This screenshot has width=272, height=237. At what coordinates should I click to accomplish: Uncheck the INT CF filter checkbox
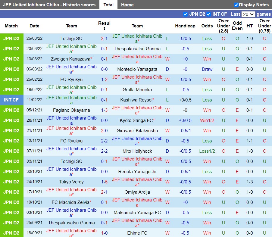(x=208, y=14)
